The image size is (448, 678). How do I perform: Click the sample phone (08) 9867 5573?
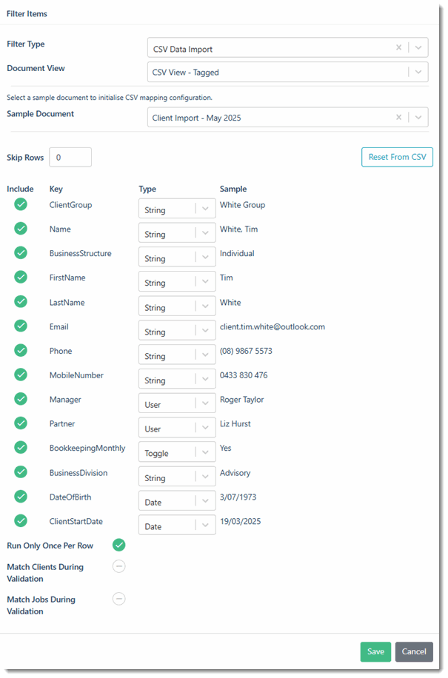coord(246,351)
